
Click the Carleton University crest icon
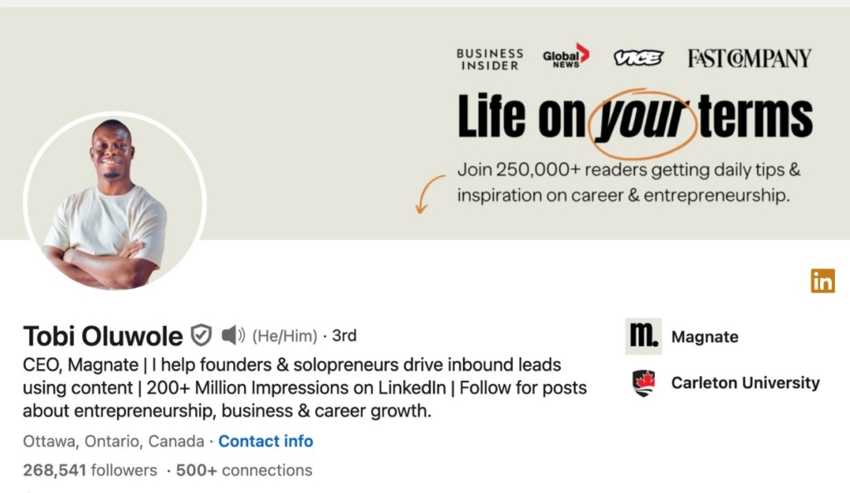643,383
